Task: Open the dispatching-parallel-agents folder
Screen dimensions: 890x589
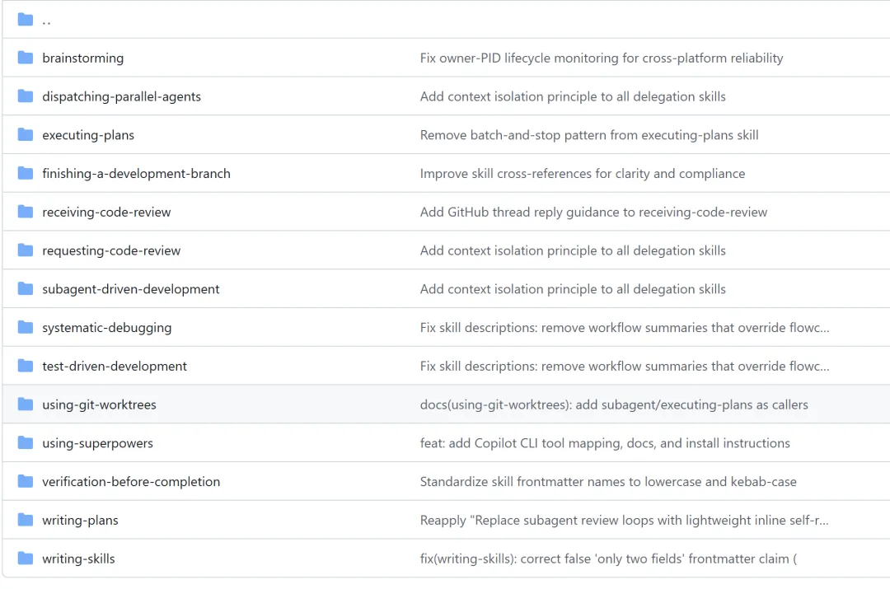Action: [x=121, y=96]
